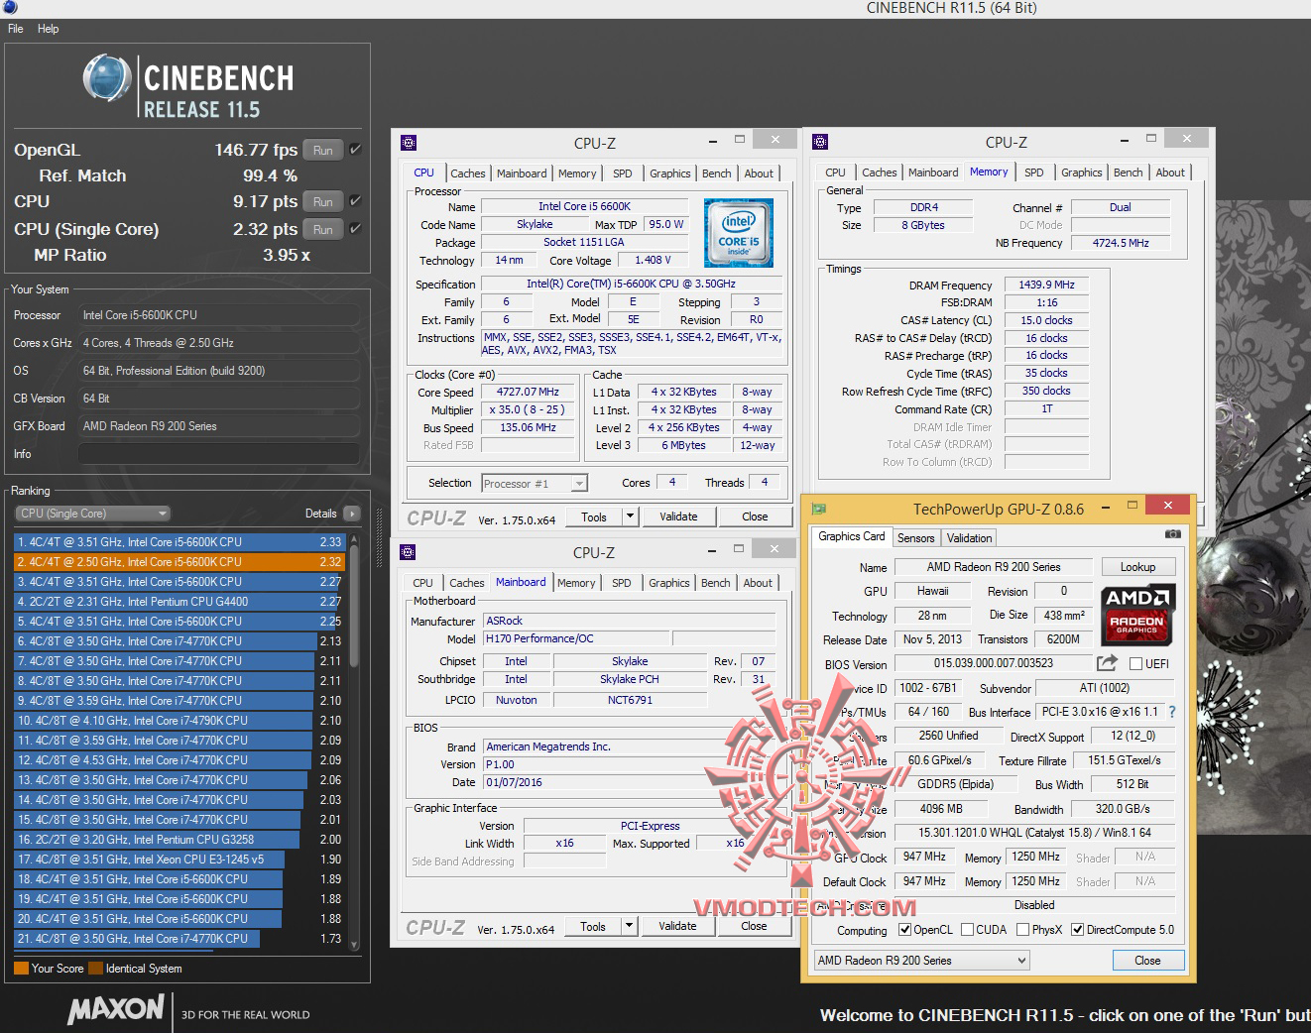Click title bar icon of CPU-Z Mainboard window
This screenshot has height=1033, width=1311.
click(x=408, y=552)
